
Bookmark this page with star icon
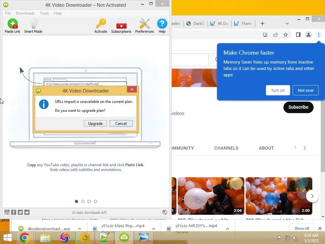tap(286, 35)
